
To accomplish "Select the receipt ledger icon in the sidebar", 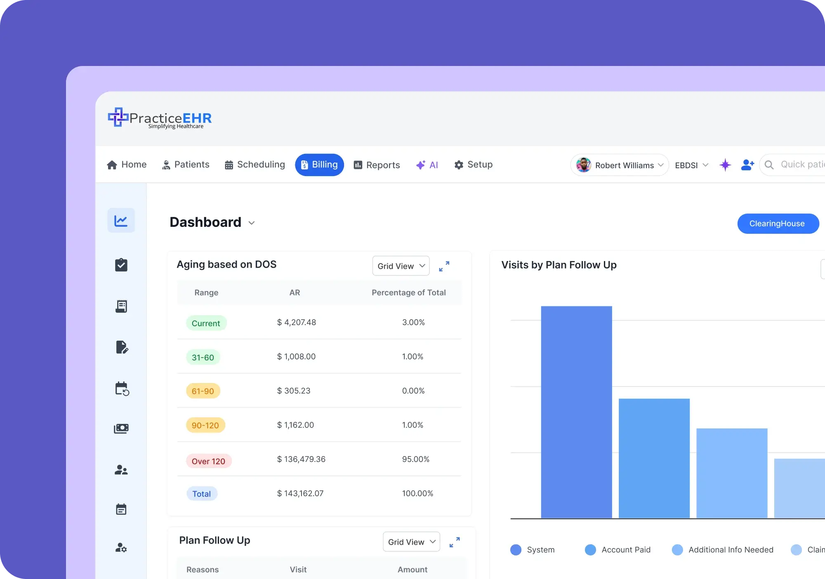I will click(121, 306).
